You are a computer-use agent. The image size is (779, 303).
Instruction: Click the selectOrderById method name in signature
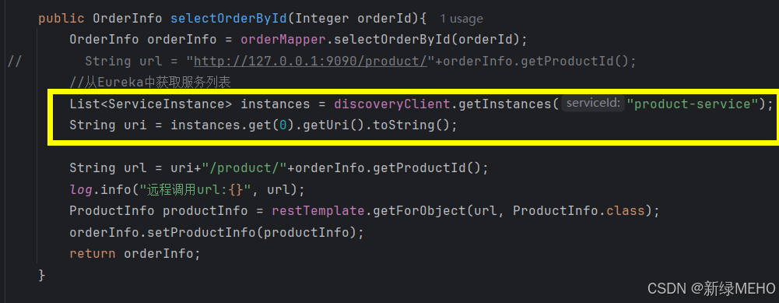point(229,19)
